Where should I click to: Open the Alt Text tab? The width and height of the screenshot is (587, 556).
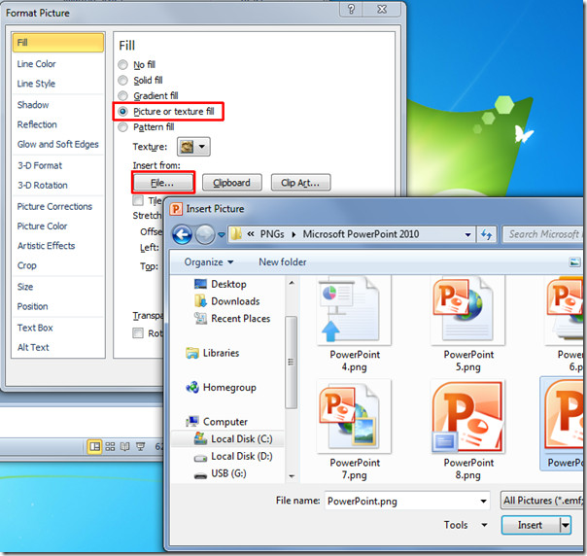click(33, 347)
